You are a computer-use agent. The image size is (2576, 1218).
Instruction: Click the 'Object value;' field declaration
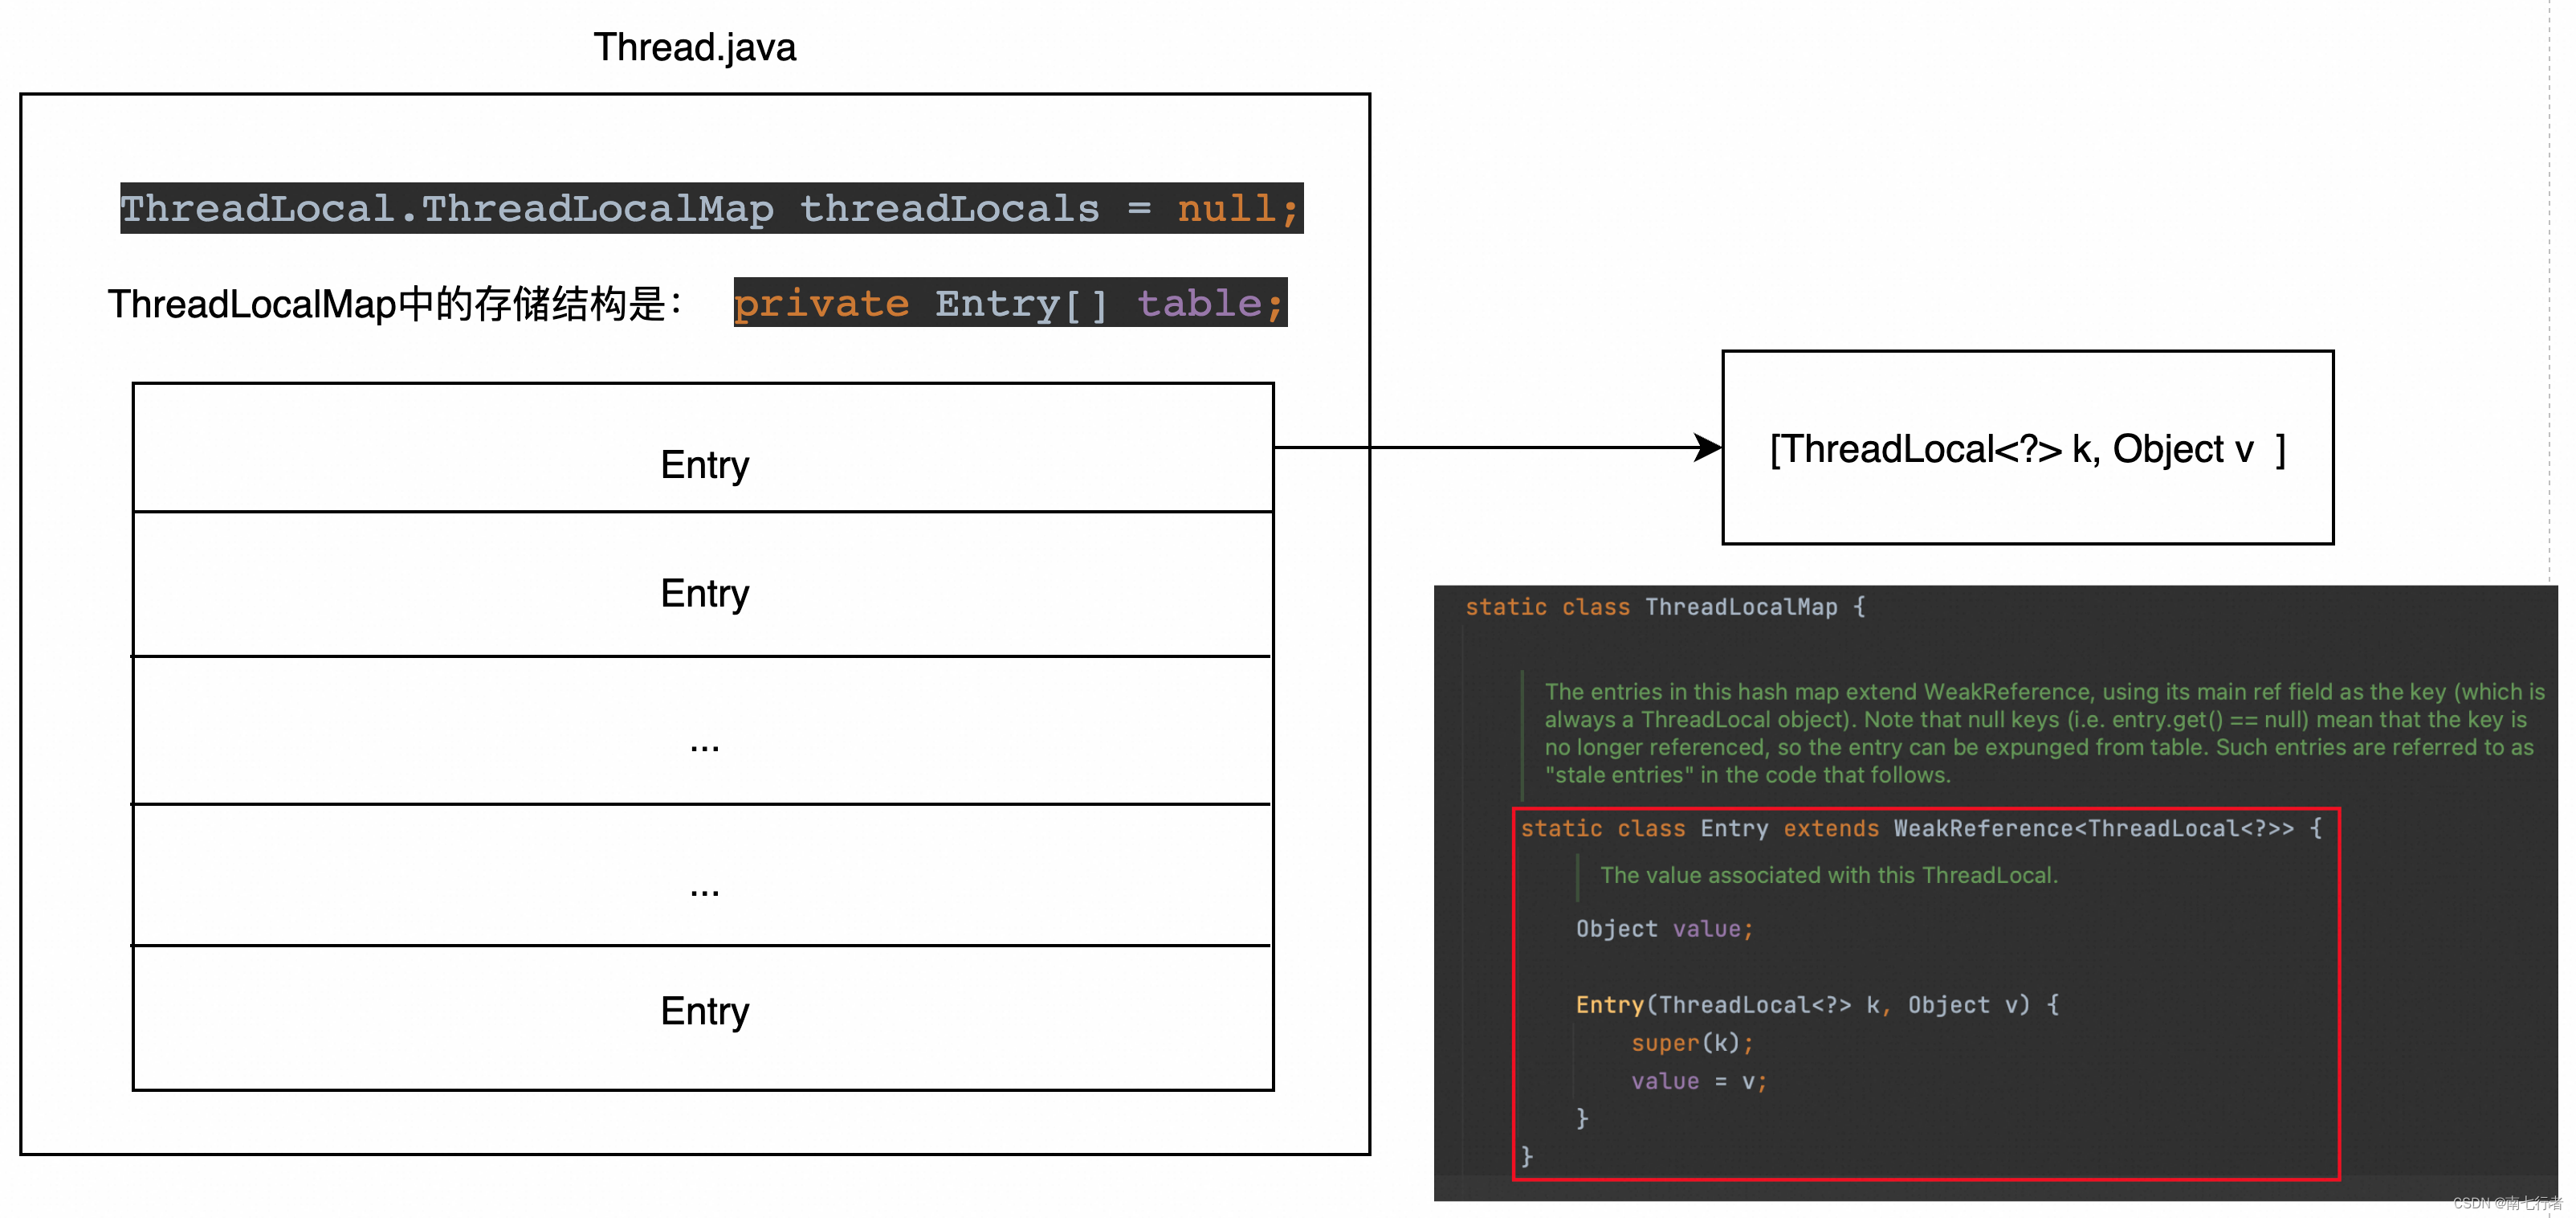[x=1664, y=929]
